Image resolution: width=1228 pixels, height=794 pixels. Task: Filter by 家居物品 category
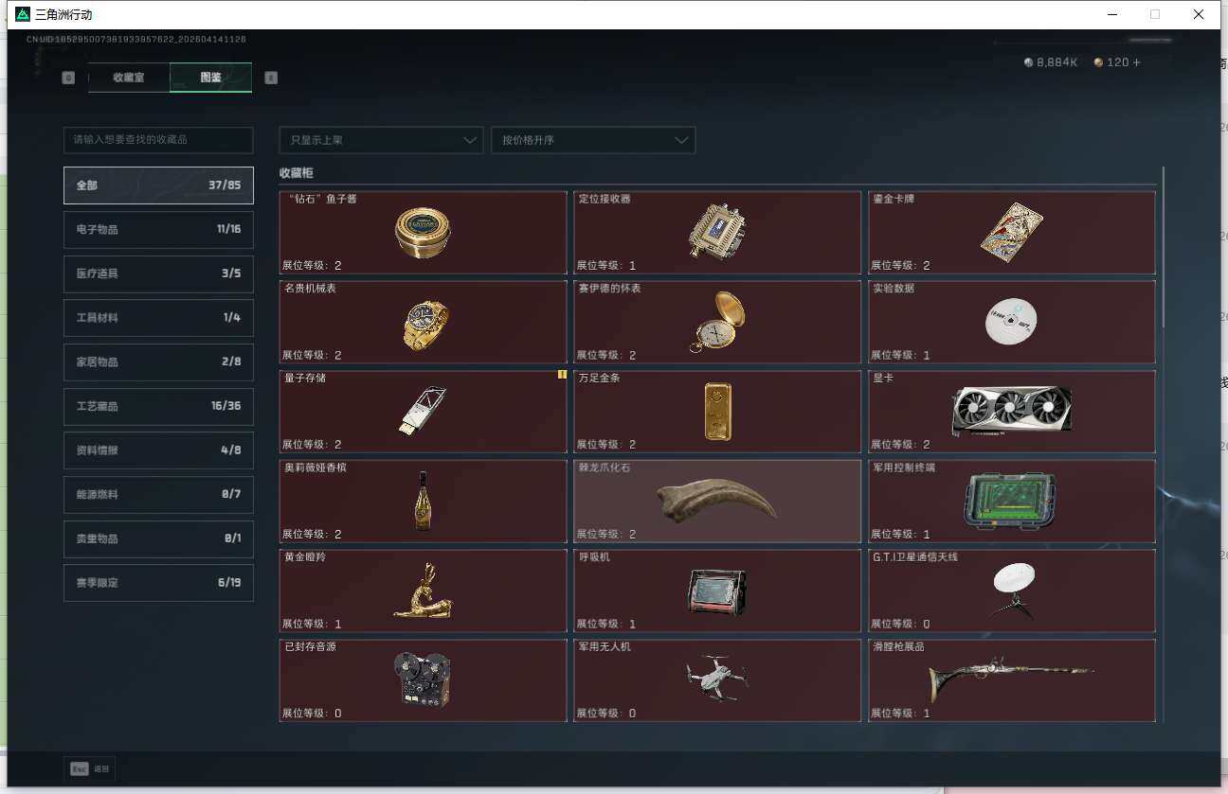pos(158,362)
